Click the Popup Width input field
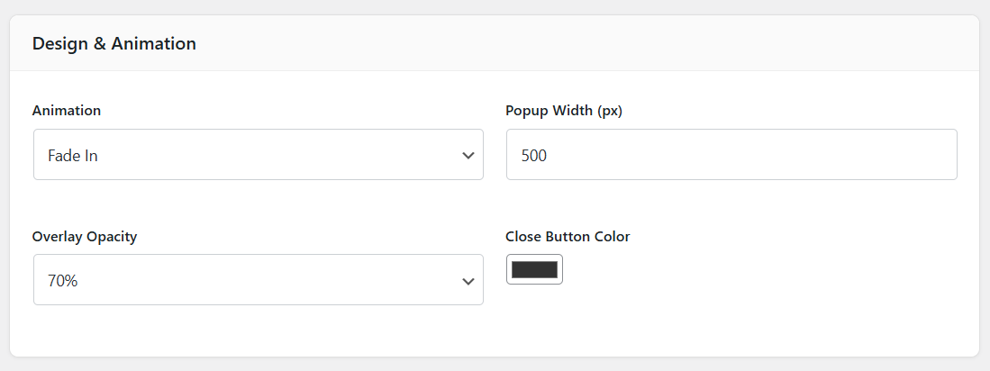 click(731, 155)
